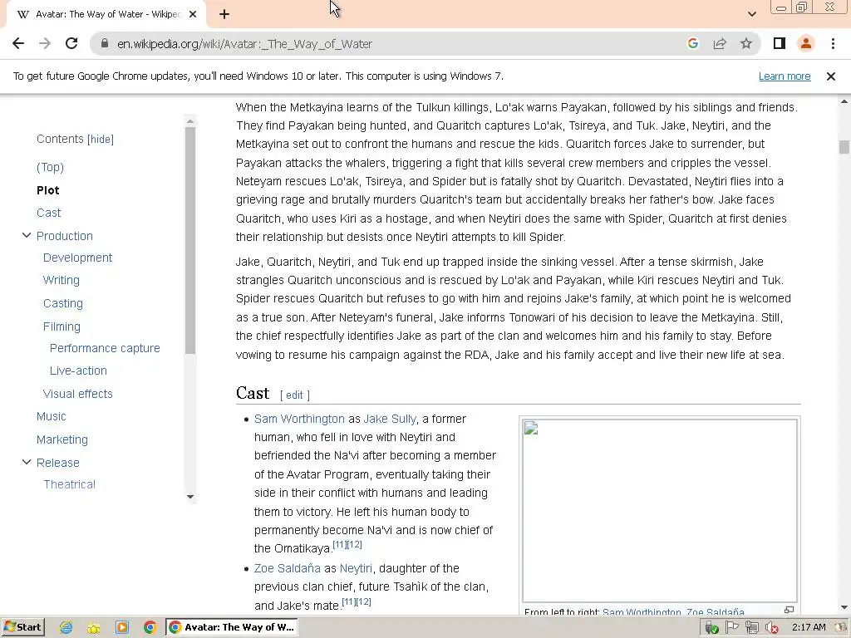
Task: Go to Marketing in the contents
Action: click(x=61, y=440)
